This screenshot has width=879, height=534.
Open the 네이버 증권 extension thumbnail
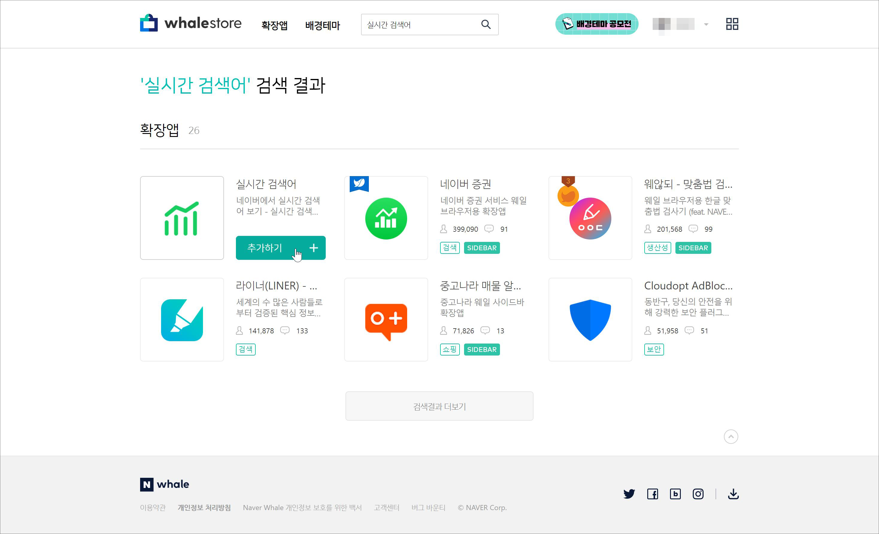click(x=386, y=218)
